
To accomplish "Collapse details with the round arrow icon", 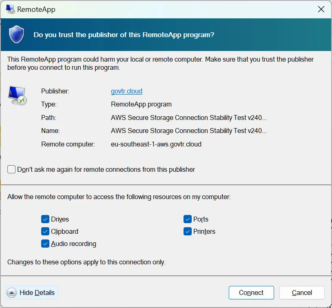I will pyautogui.click(x=12, y=293).
